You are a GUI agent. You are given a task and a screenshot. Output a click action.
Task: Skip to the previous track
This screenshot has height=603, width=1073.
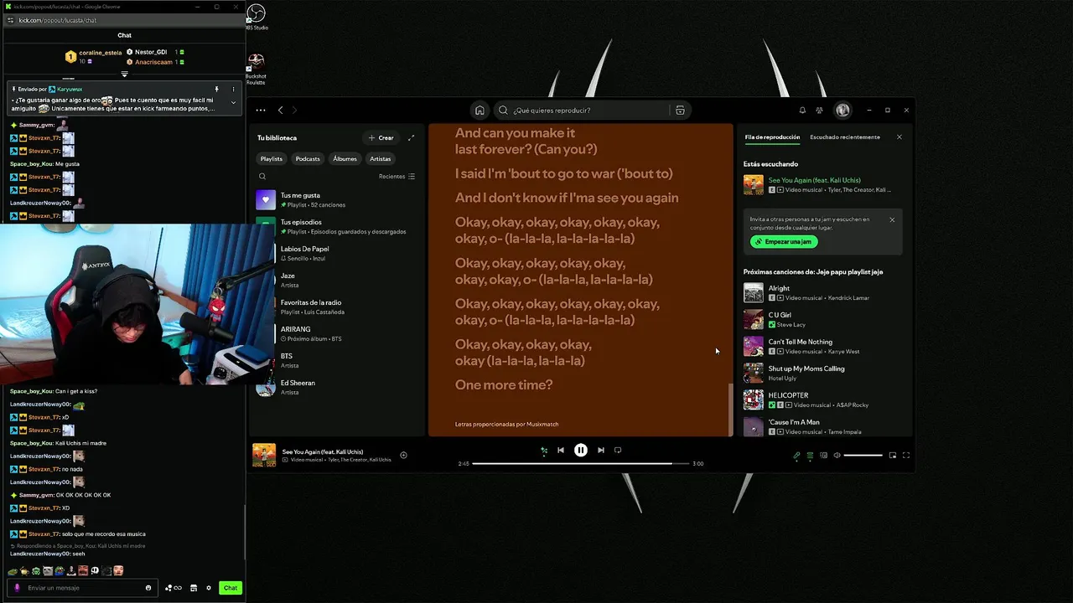click(561, 450)
